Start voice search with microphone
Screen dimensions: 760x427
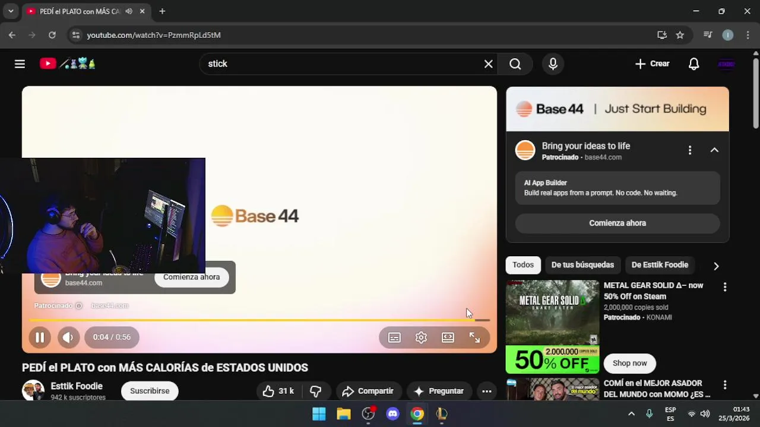coord(553,64)
